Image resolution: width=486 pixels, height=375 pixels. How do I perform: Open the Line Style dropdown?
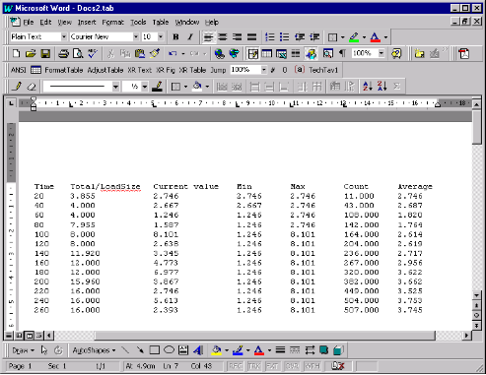point(115,87)
